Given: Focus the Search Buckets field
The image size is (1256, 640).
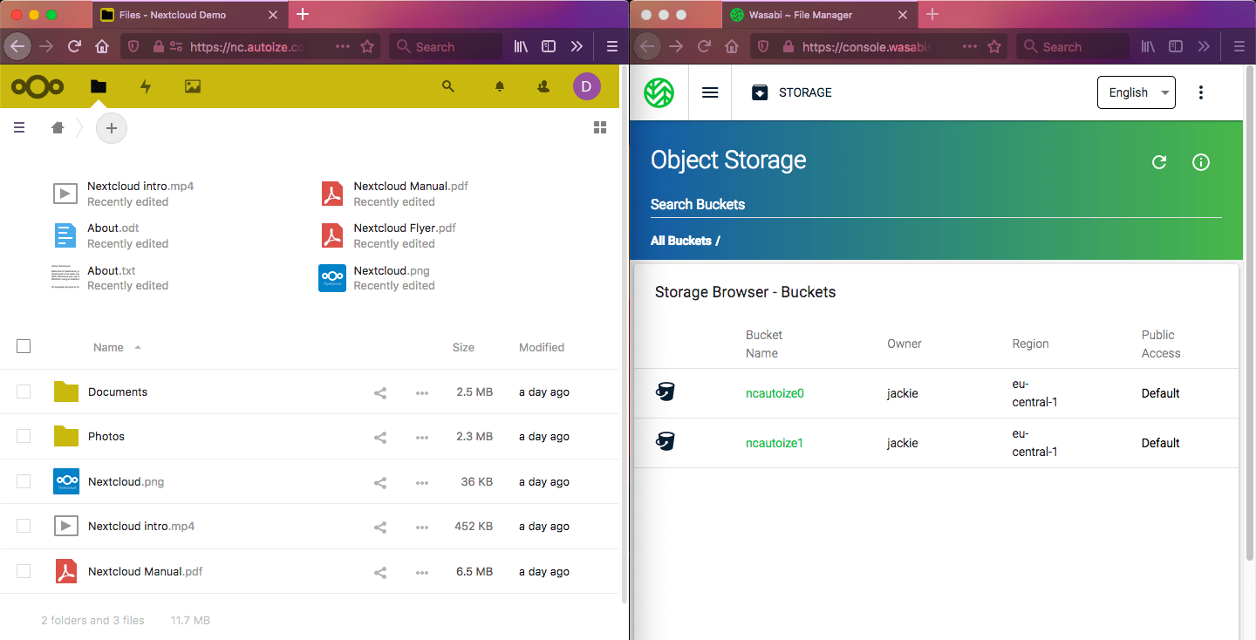Looking at the screenshot, I should click(936, 205).
